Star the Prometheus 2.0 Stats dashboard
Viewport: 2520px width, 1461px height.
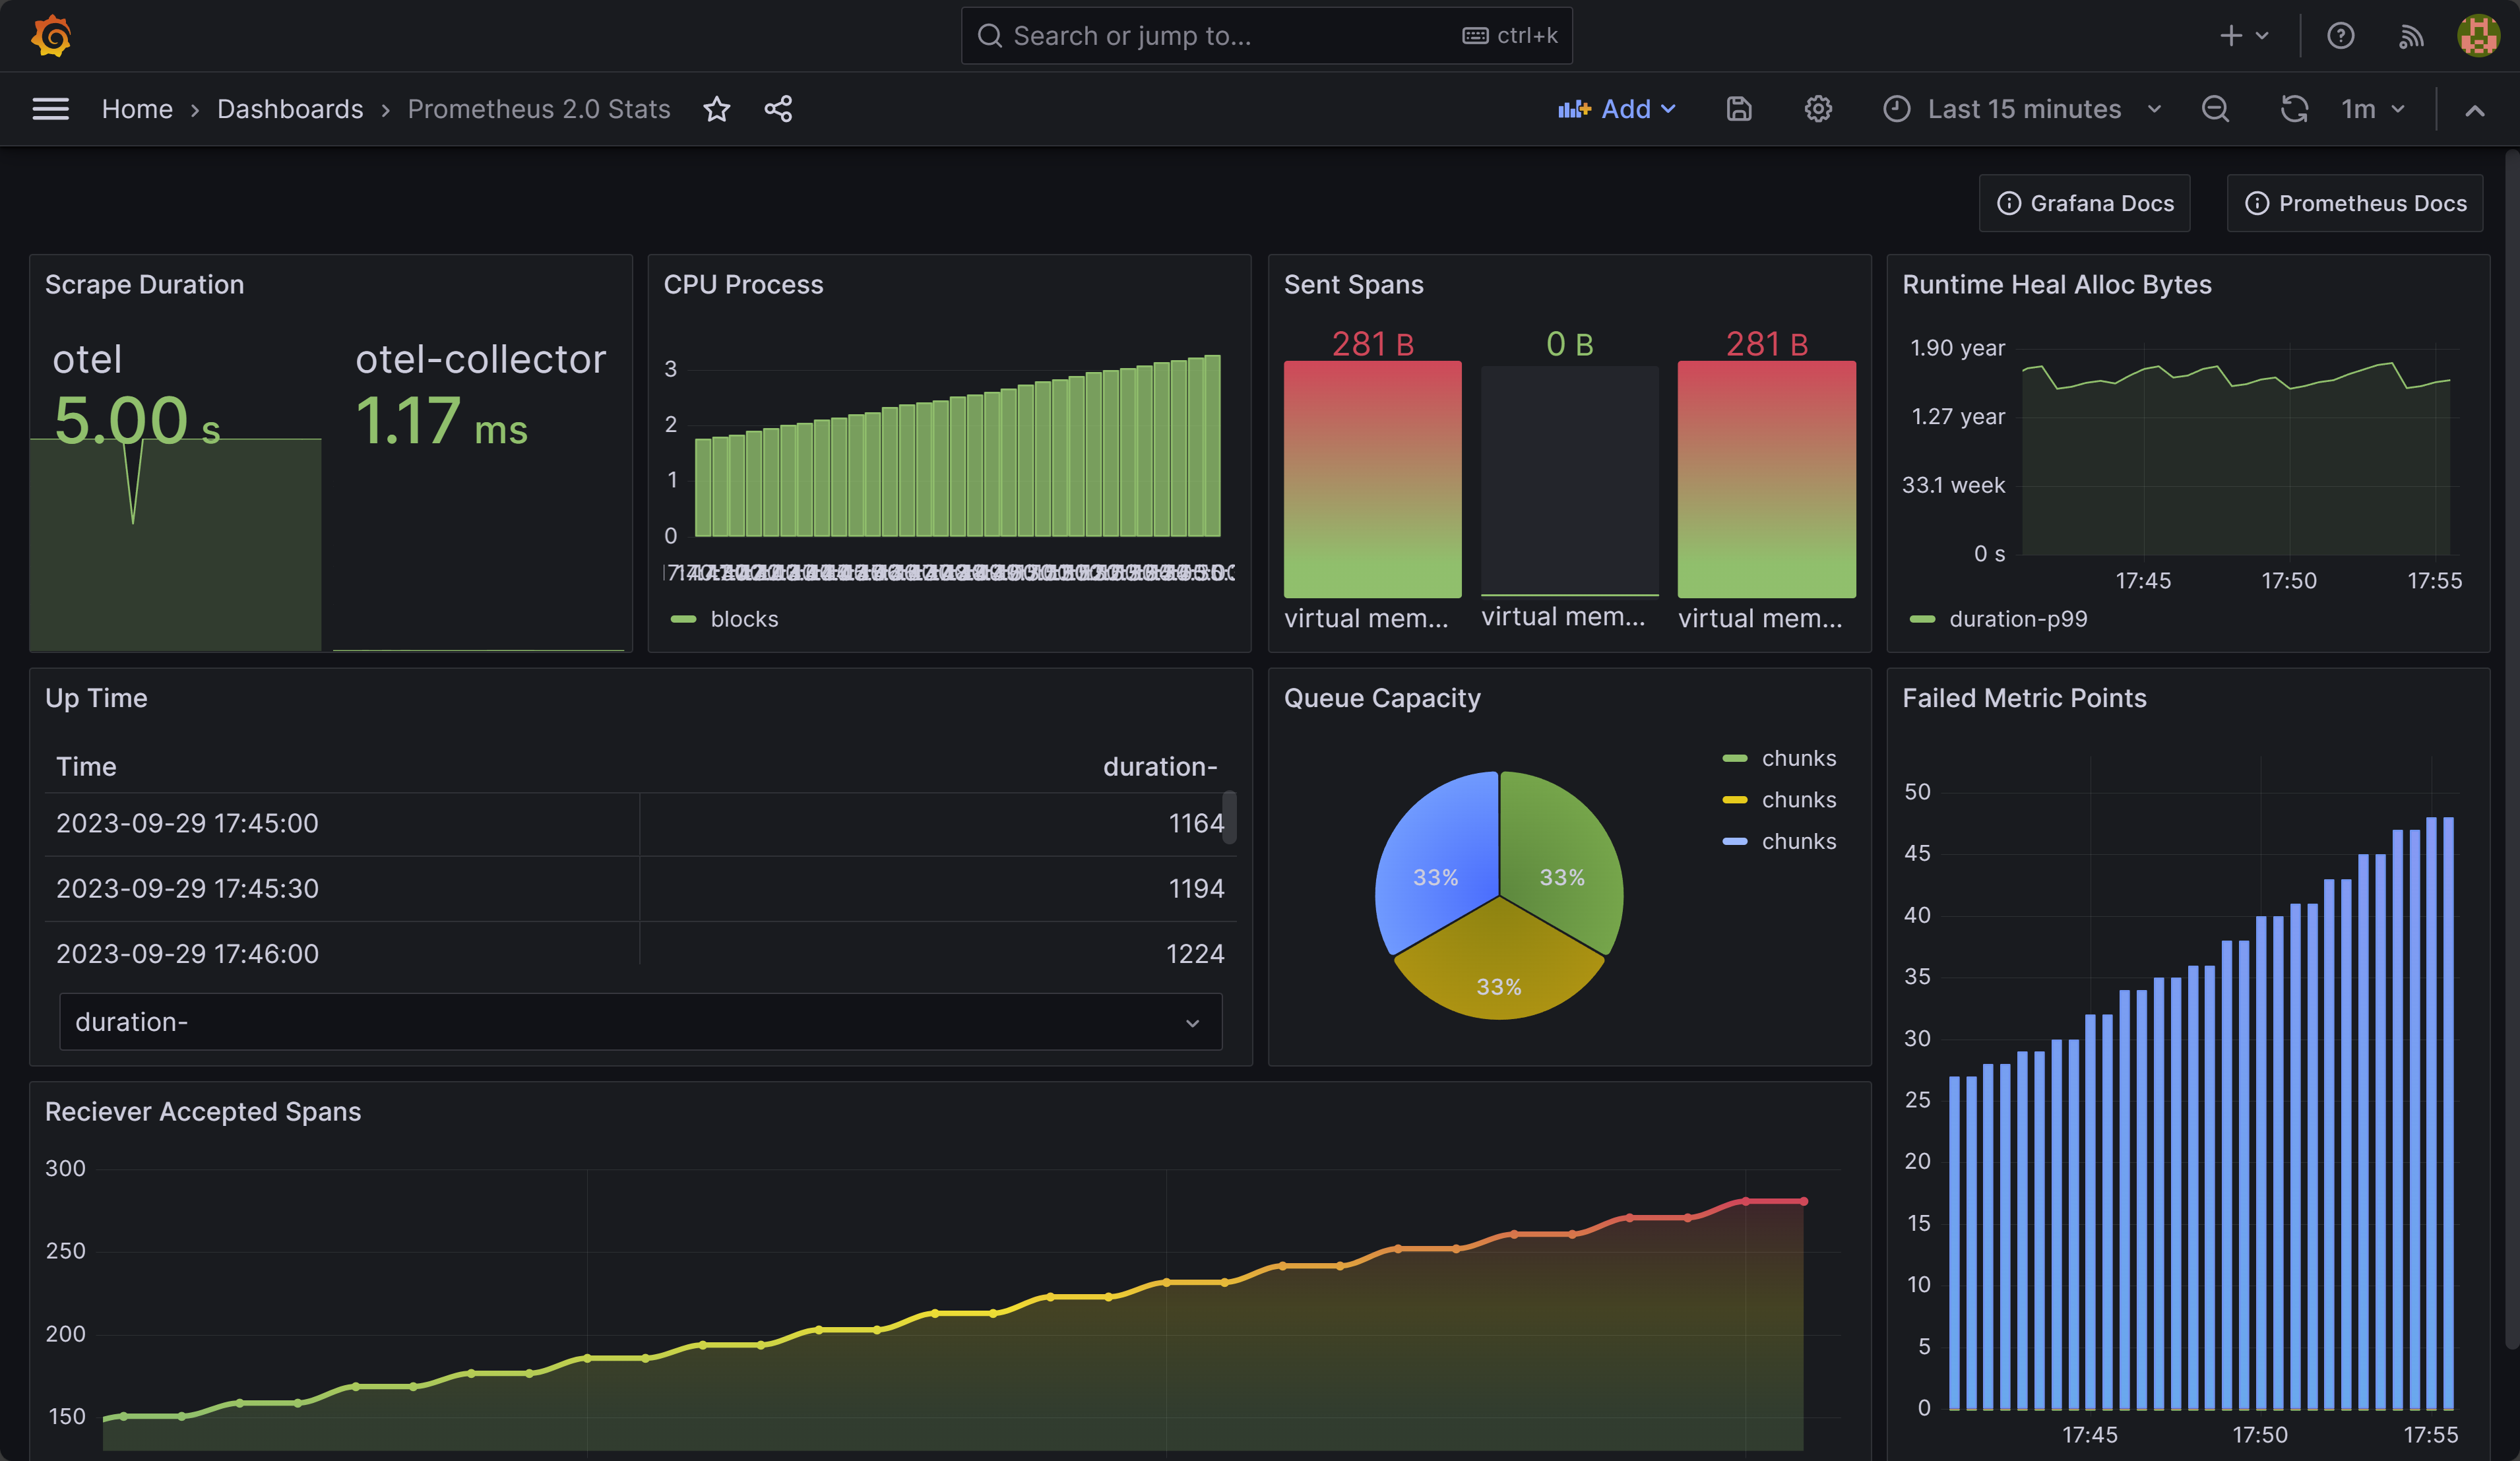click(x=716, y=109)
